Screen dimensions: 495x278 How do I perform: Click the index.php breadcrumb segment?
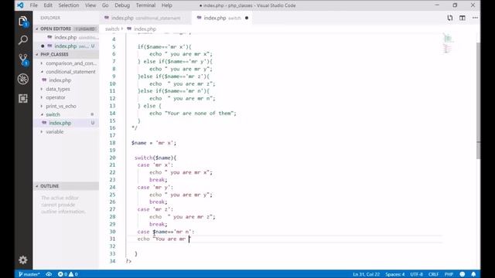[142, 29]
